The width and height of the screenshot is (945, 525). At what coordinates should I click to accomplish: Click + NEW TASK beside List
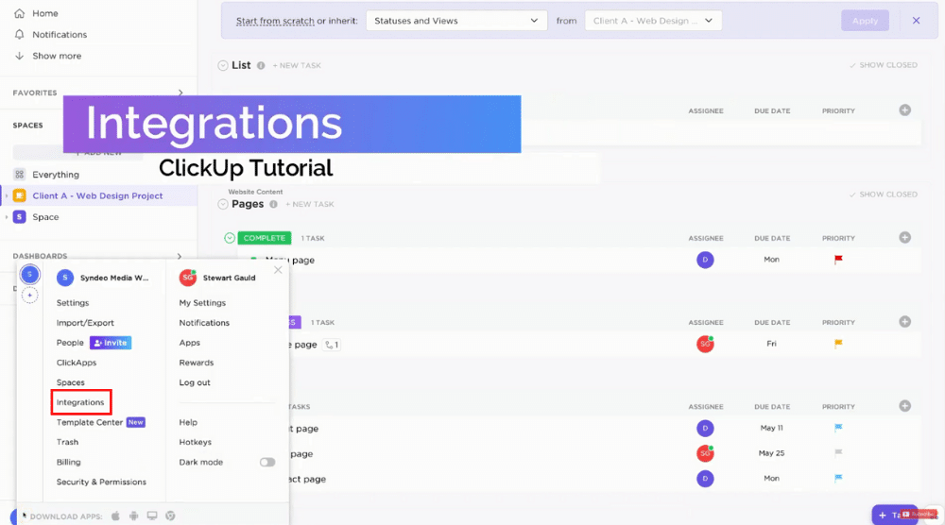tap(297, 65)
